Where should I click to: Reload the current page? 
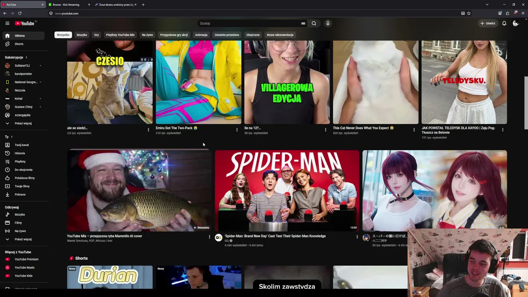click(19, 13)
